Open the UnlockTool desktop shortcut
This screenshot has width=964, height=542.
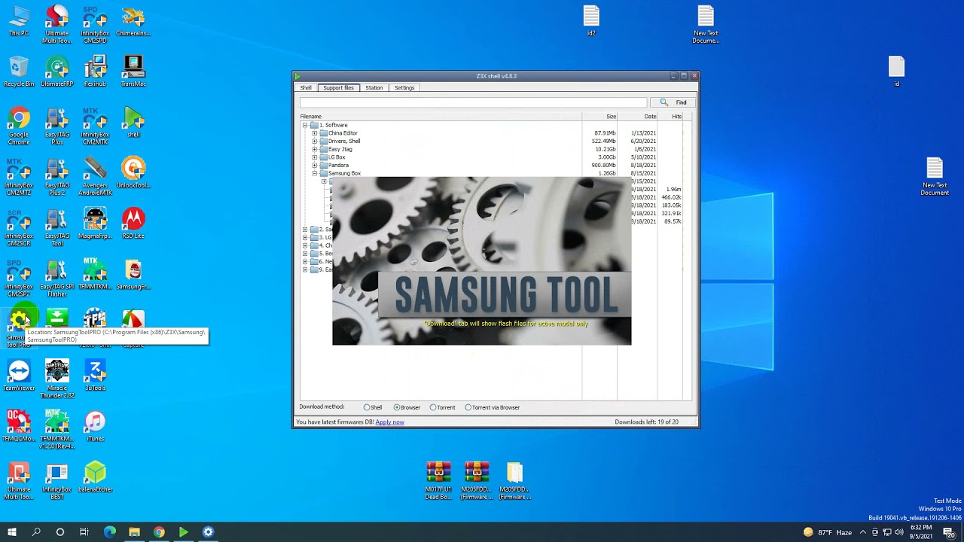[x=133, y=172]
